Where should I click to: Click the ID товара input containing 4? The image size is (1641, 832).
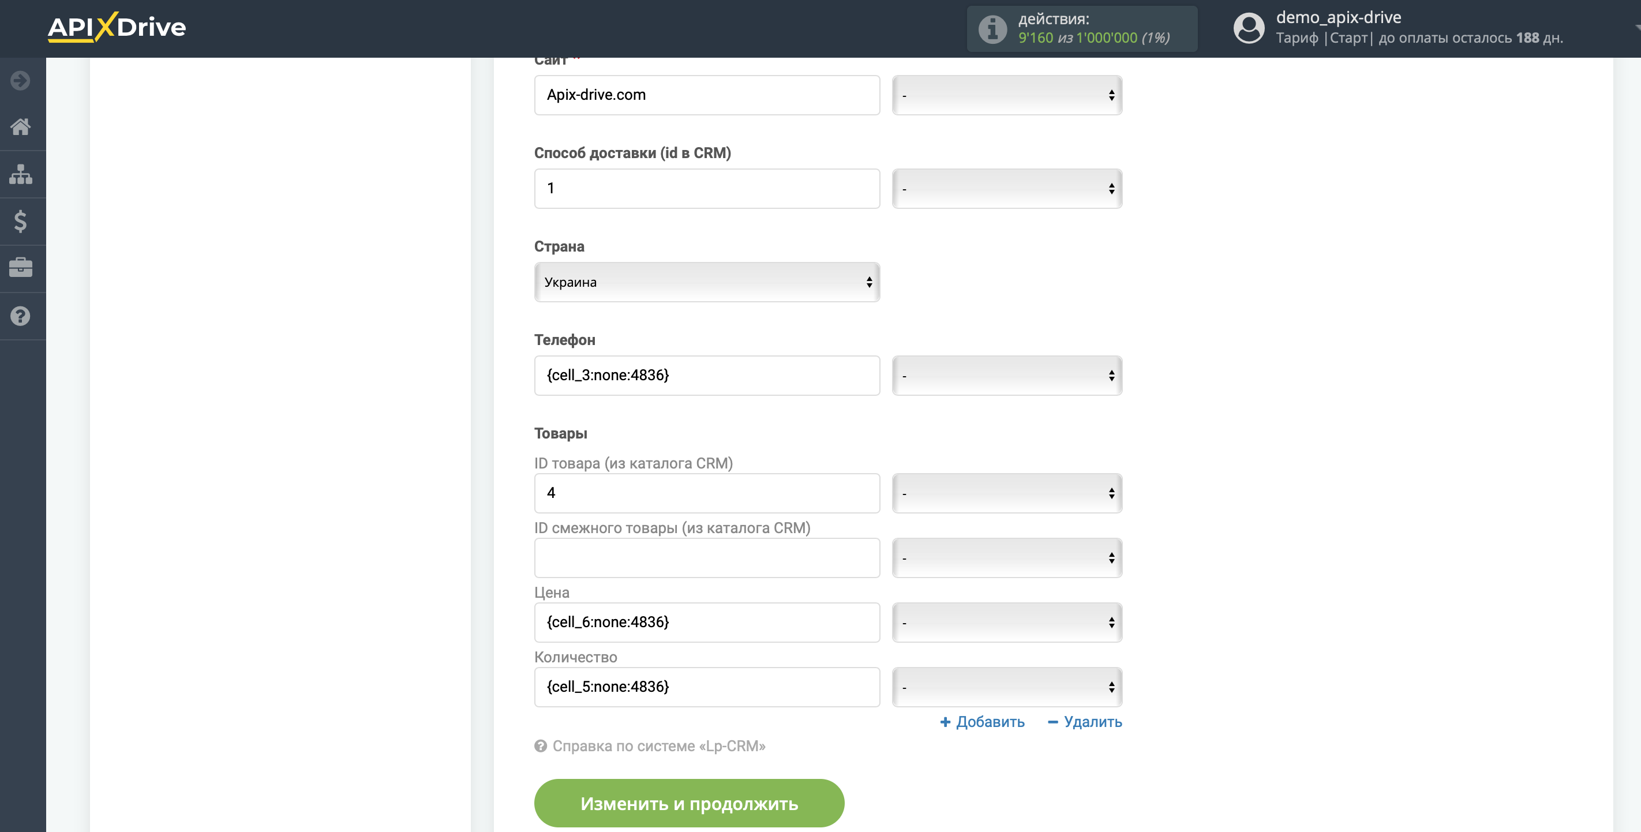click(x=707, y=494)
